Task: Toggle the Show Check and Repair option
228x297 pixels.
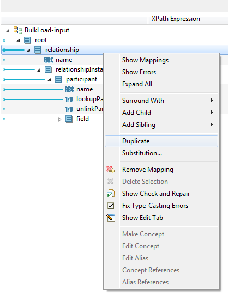Action: click(x=156, y=194)
